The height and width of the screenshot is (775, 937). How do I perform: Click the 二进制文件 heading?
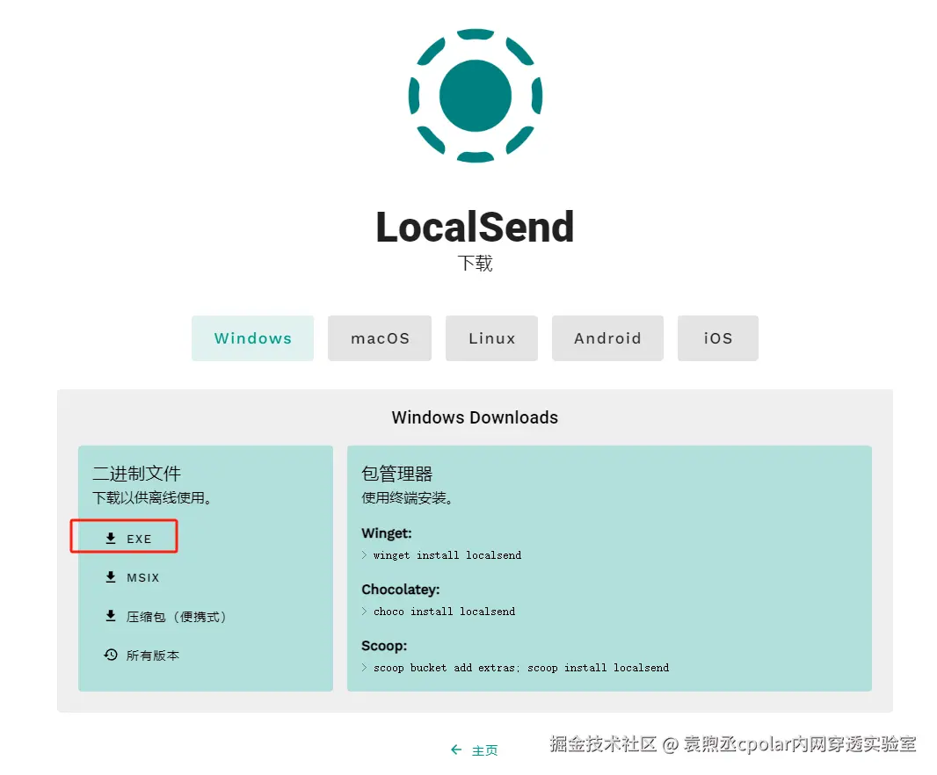137,474
